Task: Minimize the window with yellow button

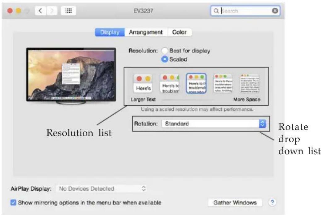Action: tap(19, 11)
